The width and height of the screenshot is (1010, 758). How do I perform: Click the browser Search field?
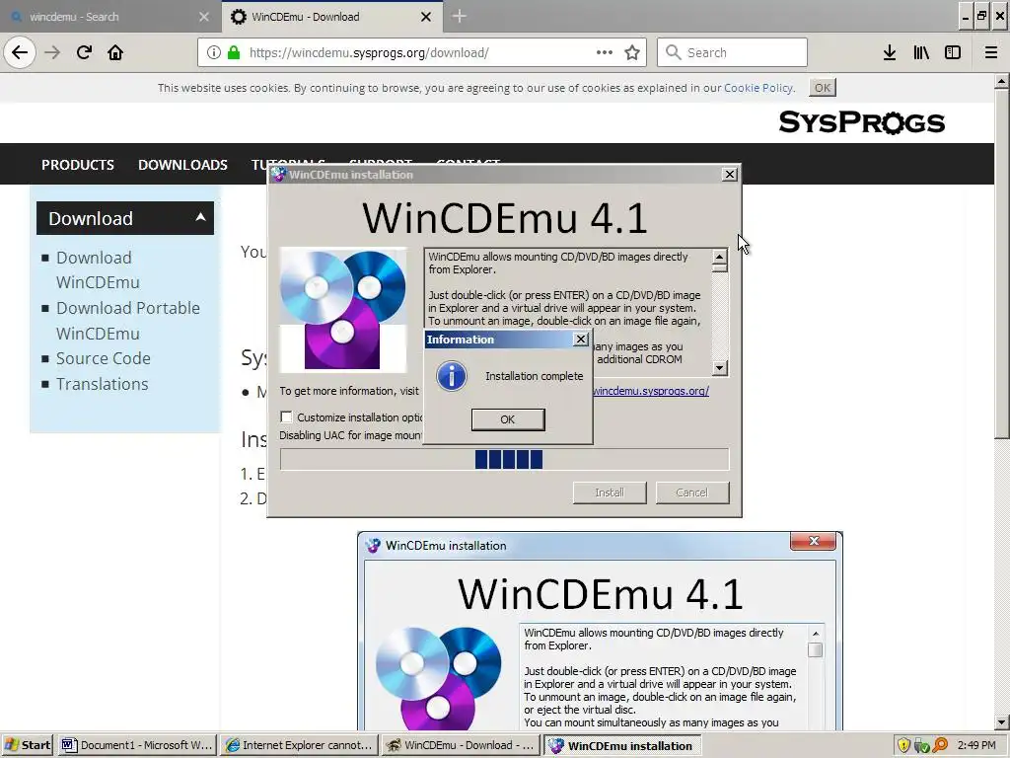tap(733, 52)
